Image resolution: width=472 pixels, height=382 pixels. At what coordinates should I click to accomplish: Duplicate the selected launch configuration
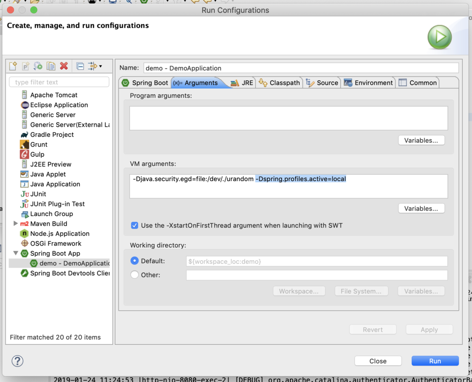click(x=51, y=66)
